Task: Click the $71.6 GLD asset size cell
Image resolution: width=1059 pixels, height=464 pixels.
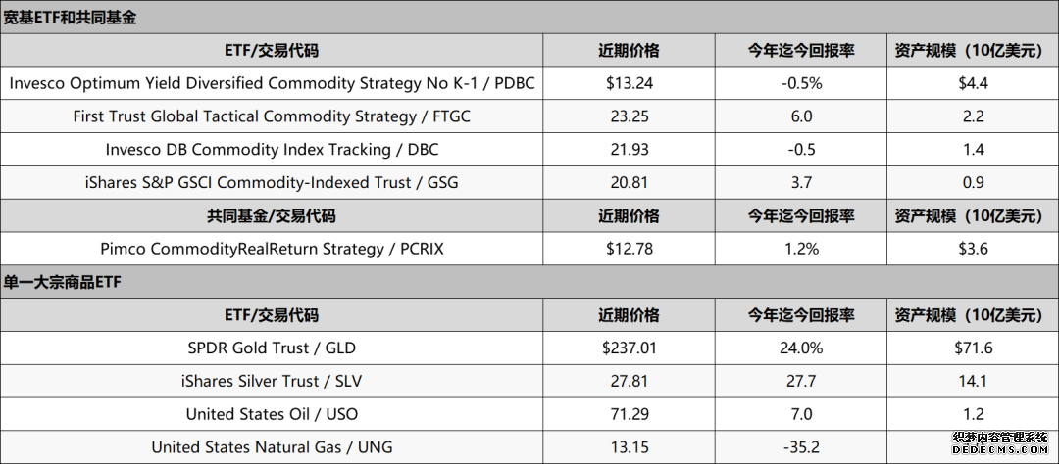Action: pyautogui.click(x=974, y=348)
